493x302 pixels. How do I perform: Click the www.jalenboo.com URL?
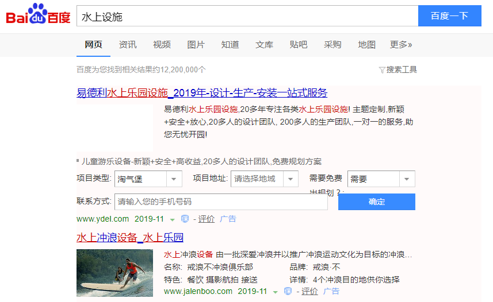[x=198, y=291]
